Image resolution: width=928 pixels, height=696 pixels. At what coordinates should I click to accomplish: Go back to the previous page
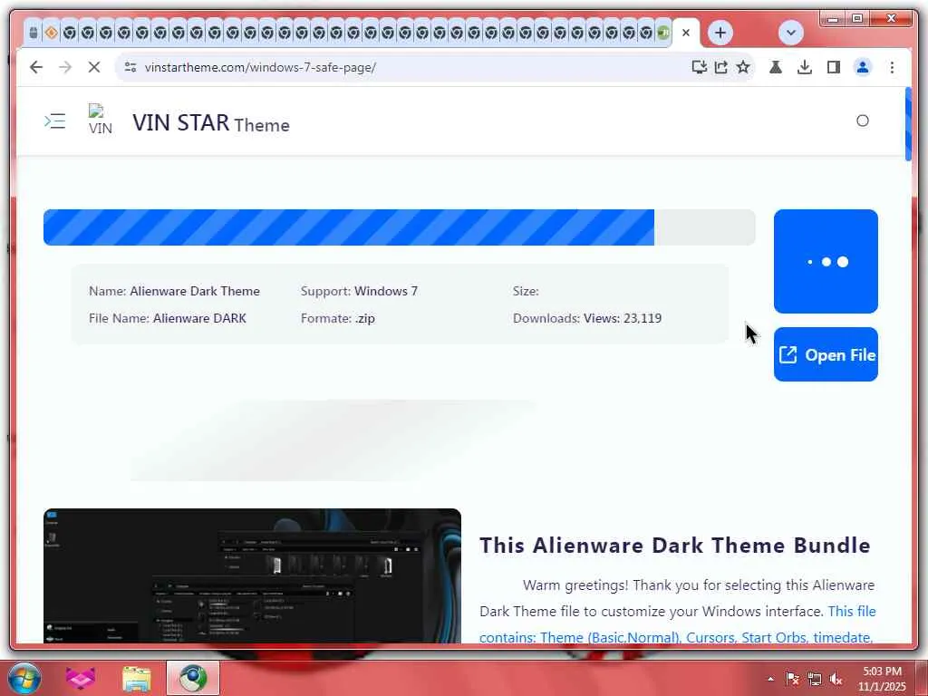pos(36,67)
